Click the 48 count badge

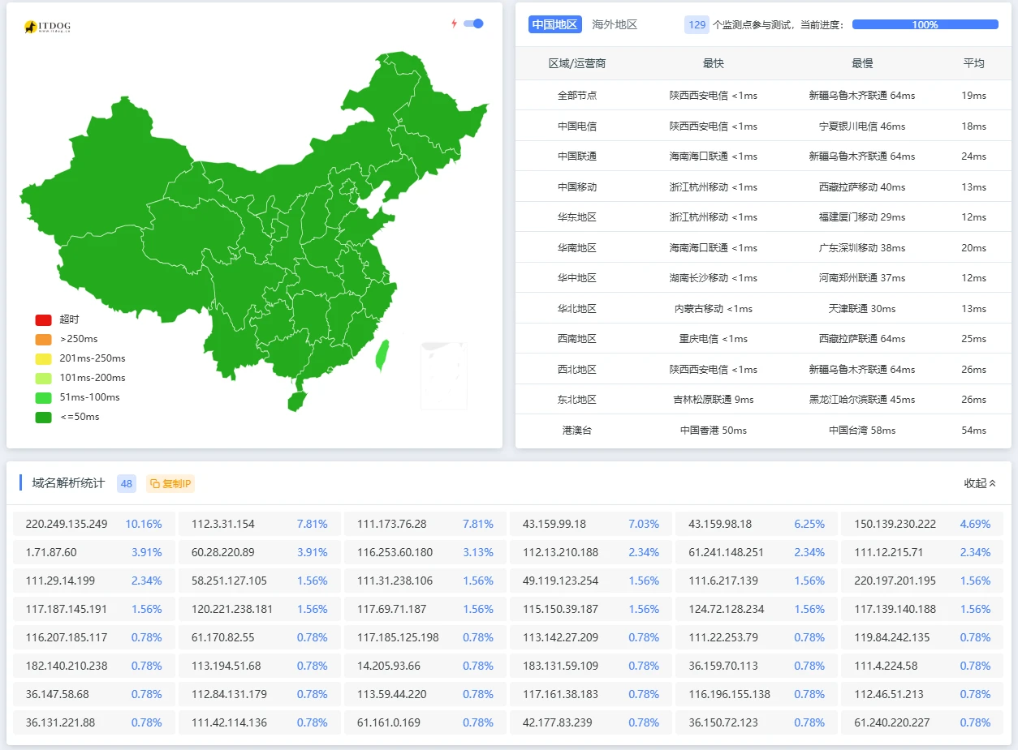tap(127, 484)
